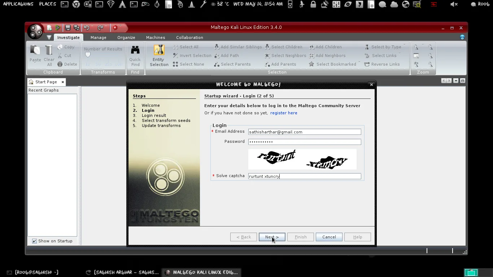Adjust the Number of Results slider handle
The width and height of the screenshot is (493, 277).
(x=88, y=55)
